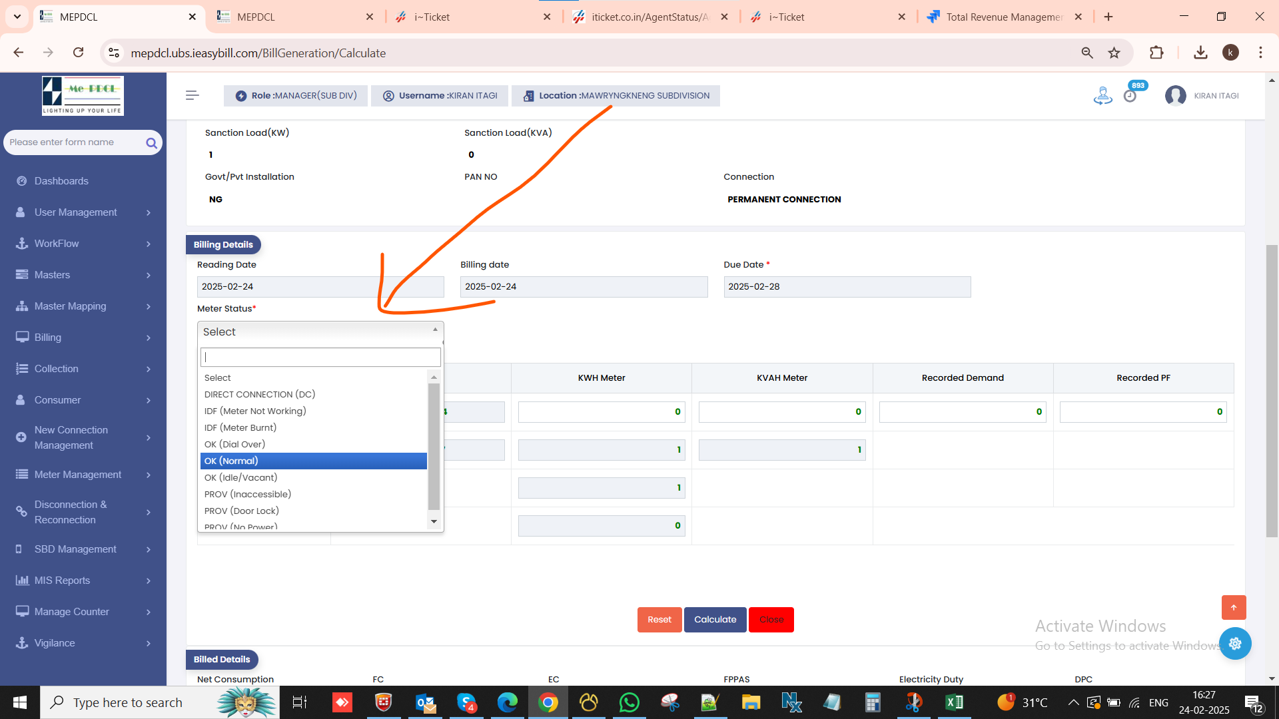Open KIRAN ITAGI user profile avatar
1279x719 pixels.
1175,96
